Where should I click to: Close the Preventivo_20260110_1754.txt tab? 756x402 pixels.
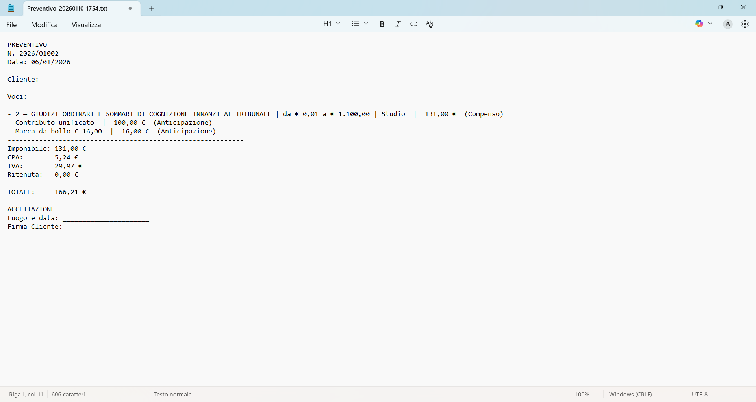pyautogui.click(x=130, y=9)
